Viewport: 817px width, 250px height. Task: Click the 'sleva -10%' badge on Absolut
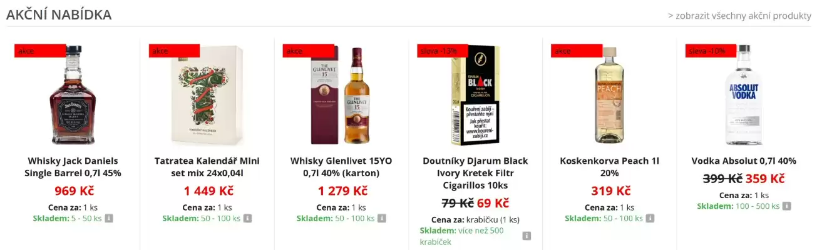click(707, 51)
